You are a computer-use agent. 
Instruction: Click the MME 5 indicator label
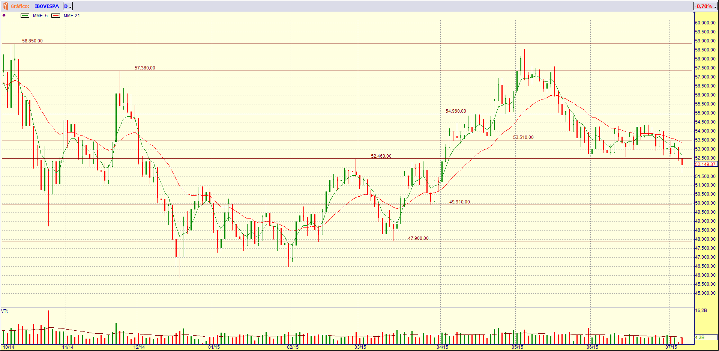click(x=40, y=16)
